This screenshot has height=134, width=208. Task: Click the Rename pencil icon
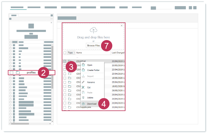(x=83, y=82)
